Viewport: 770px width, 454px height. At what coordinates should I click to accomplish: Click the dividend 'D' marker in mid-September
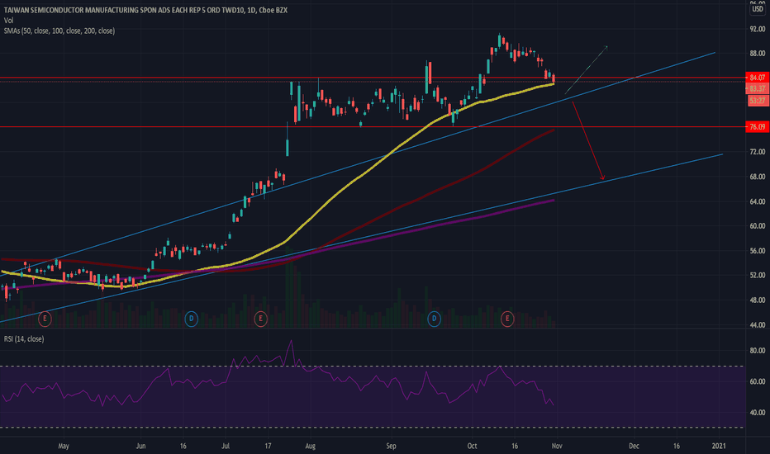pyautogui.click(x=434, y=319)
